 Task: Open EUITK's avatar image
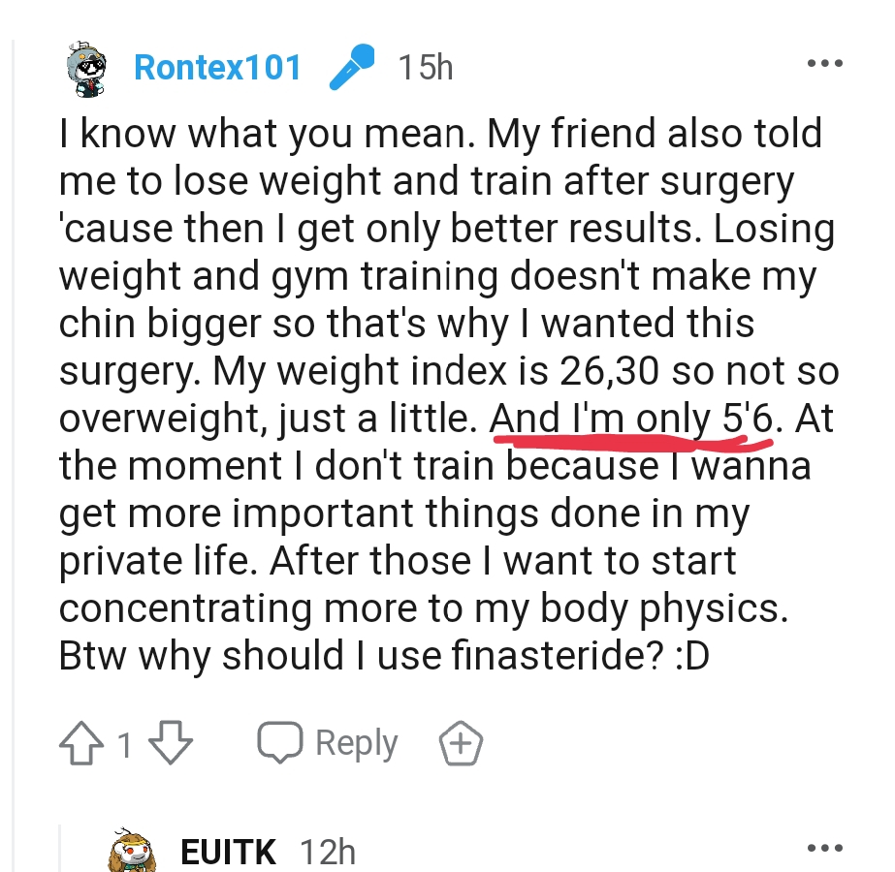click(x=132, y=851)
